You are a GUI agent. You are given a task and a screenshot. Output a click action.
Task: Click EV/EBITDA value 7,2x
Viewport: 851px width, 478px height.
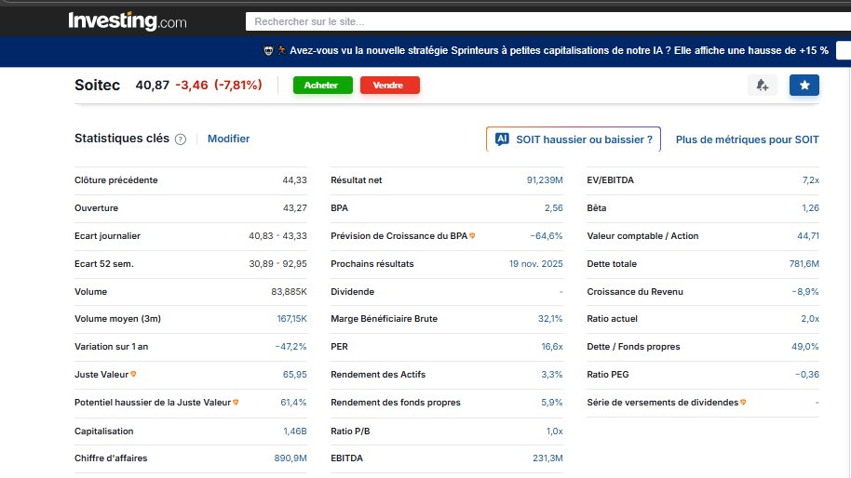811,179
